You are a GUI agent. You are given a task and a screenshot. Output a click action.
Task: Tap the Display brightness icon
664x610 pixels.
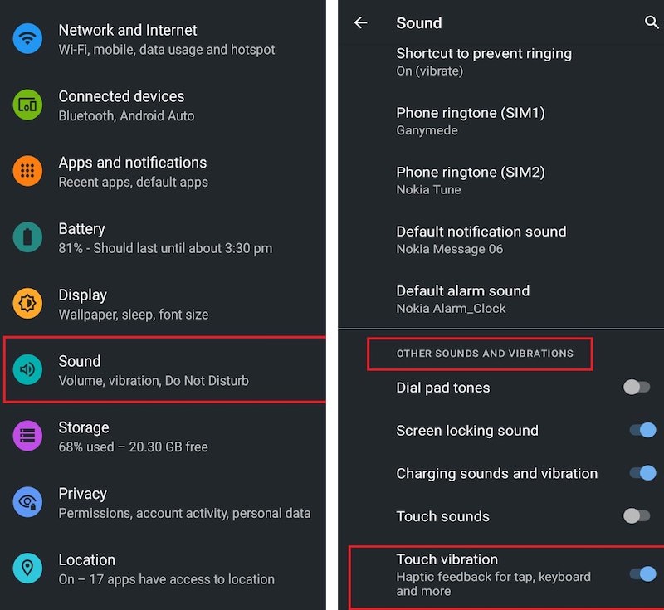tap(27, 303)
